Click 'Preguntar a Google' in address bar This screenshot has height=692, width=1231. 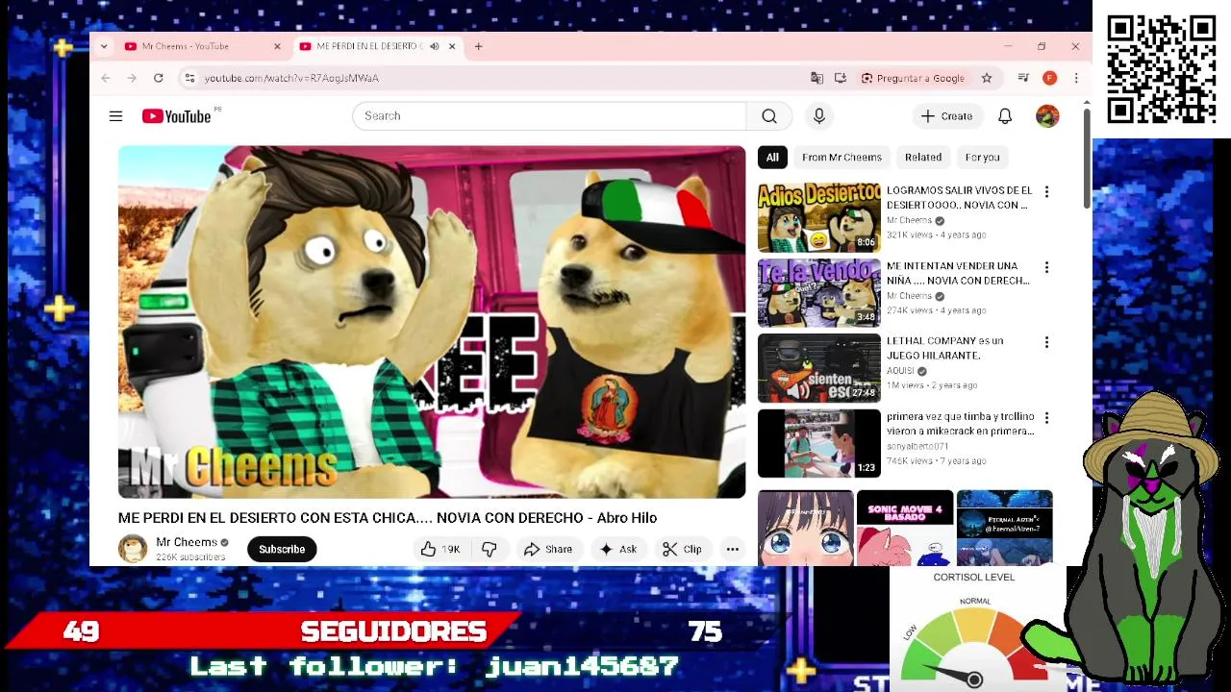913,78
